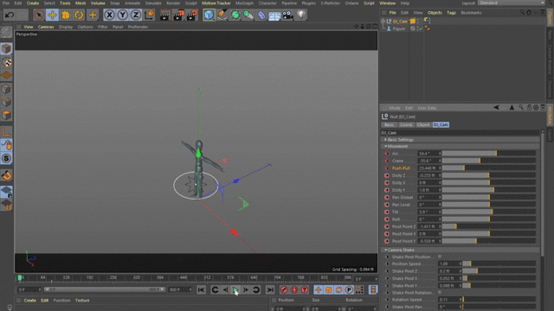Toggle Figure object visibility checkmark
The height and width of the screenshot is (311, 554).
click(x=421, y=29)
